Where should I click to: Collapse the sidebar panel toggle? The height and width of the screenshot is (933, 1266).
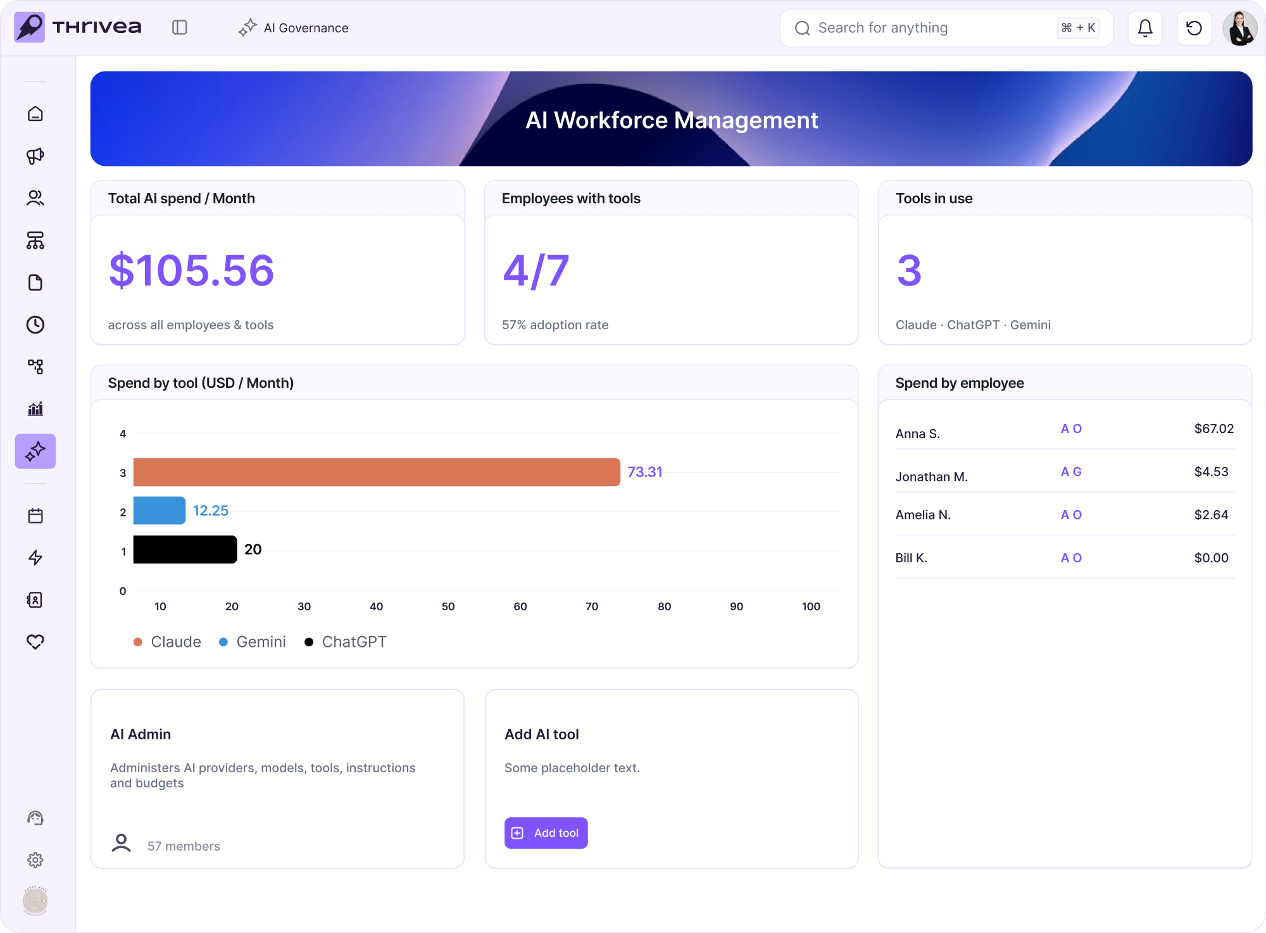[x=180, y=27]
